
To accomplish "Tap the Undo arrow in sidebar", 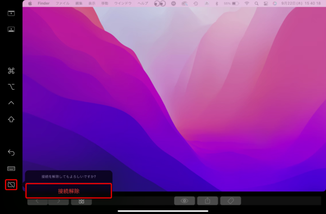I will click(11, 153).
